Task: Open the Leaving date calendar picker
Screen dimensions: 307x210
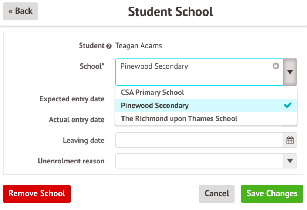Action: tap(290, 140)
